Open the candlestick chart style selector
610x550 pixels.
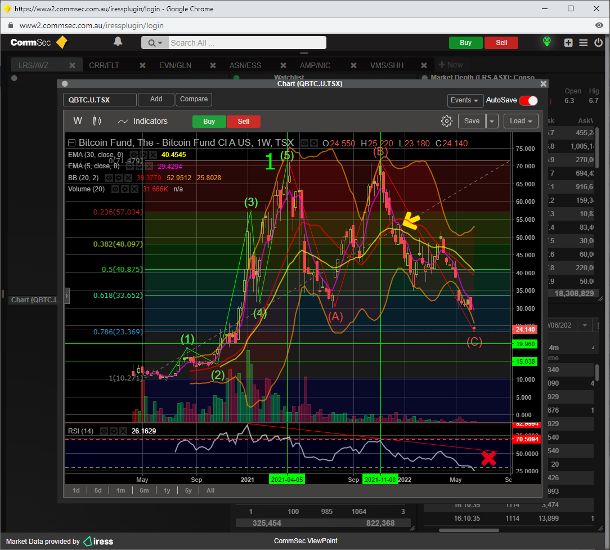pos(97,121)
